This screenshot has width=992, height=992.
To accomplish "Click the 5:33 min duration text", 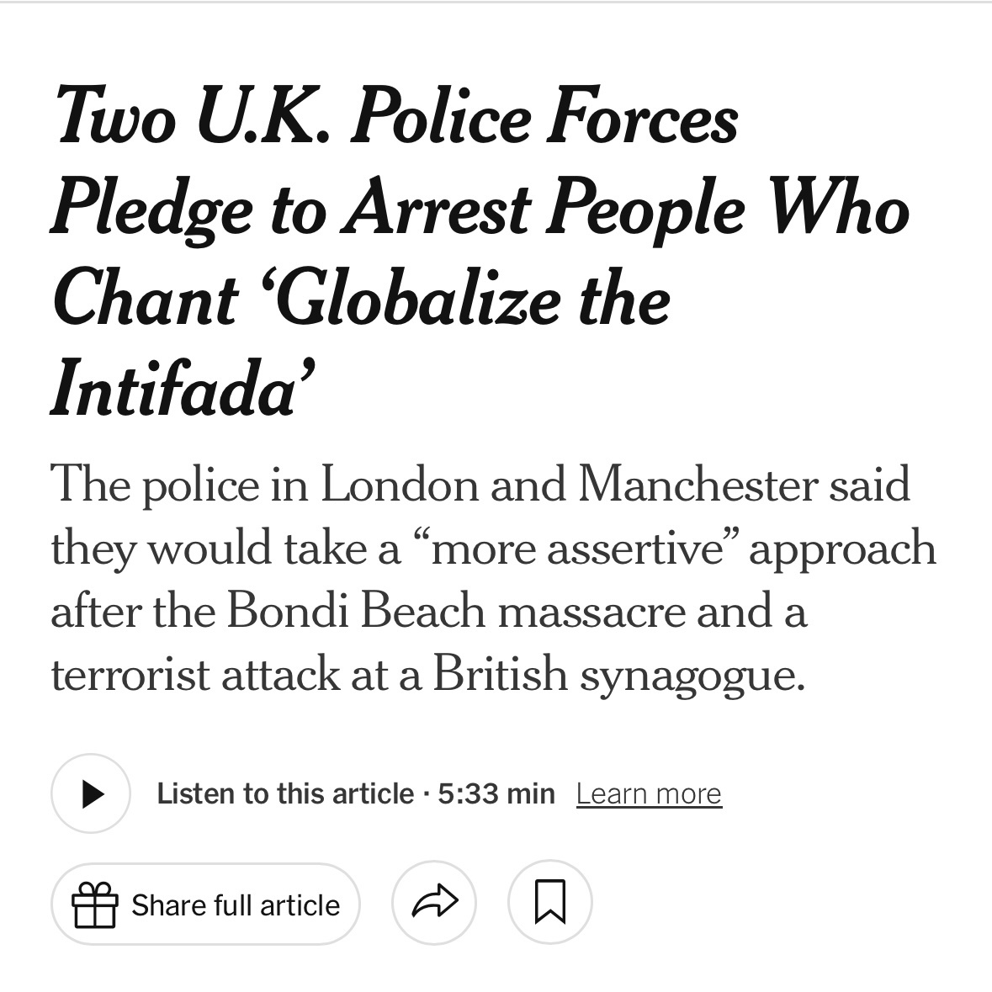I will (x=496, y=793).
